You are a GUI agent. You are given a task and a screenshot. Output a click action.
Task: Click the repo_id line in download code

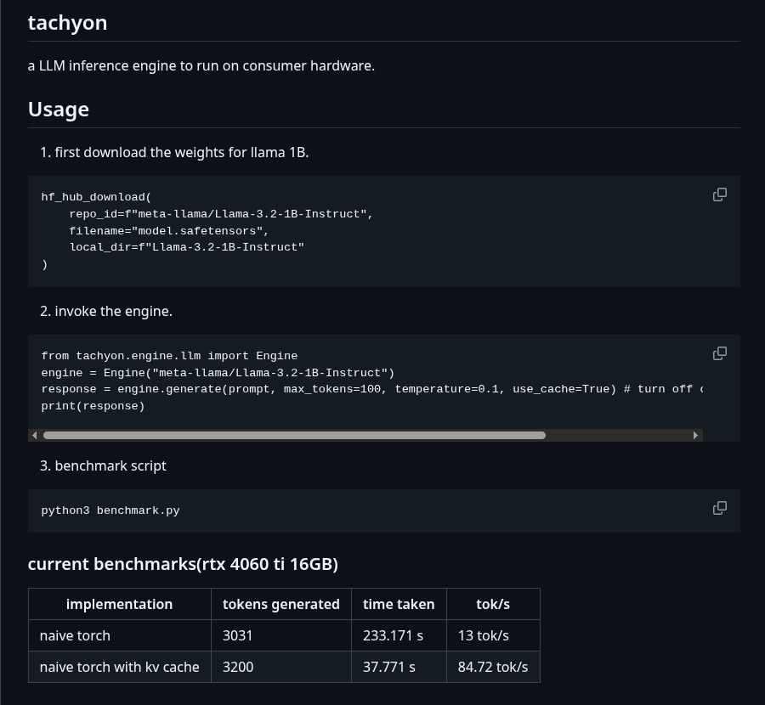221,214
